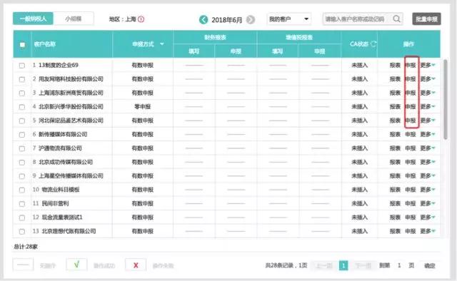Click the 批量申报 button
Screen dimensions: 457x281
point(426,19)
